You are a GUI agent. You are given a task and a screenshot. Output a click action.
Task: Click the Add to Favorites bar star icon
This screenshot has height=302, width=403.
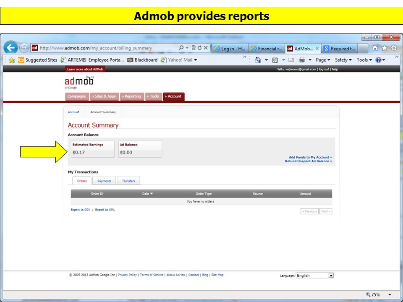pos(12,60)
